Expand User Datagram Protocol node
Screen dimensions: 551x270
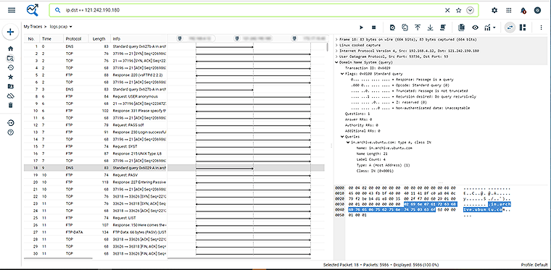336,56
